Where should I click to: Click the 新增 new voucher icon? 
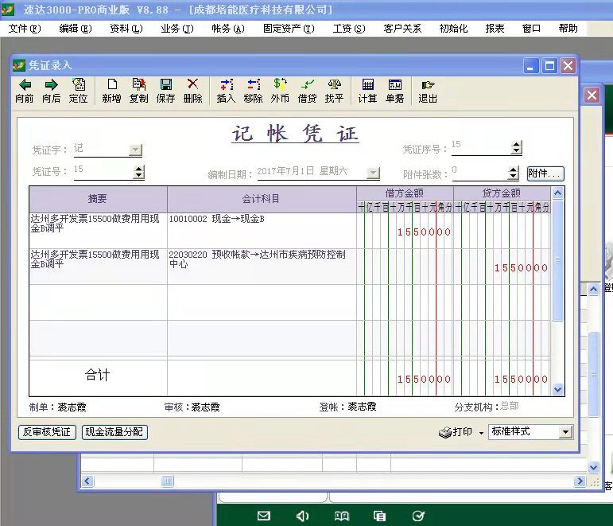tap(112, 85)
